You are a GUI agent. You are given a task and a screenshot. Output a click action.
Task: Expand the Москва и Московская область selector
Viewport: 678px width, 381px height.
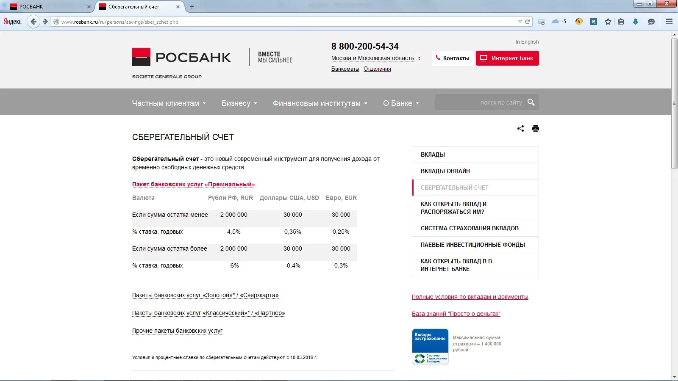pyautogui.click(x=376, y=58)
